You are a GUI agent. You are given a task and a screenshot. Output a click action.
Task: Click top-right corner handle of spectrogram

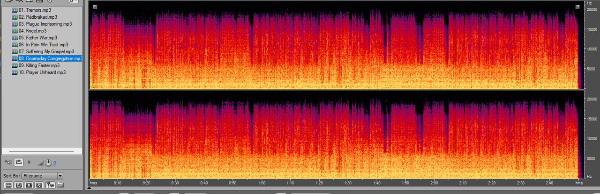tap(577, 7)
